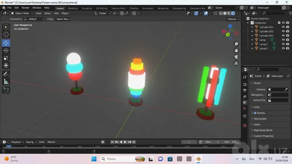
Task: Choose the Scale tool
Action: tap(6, 58)
